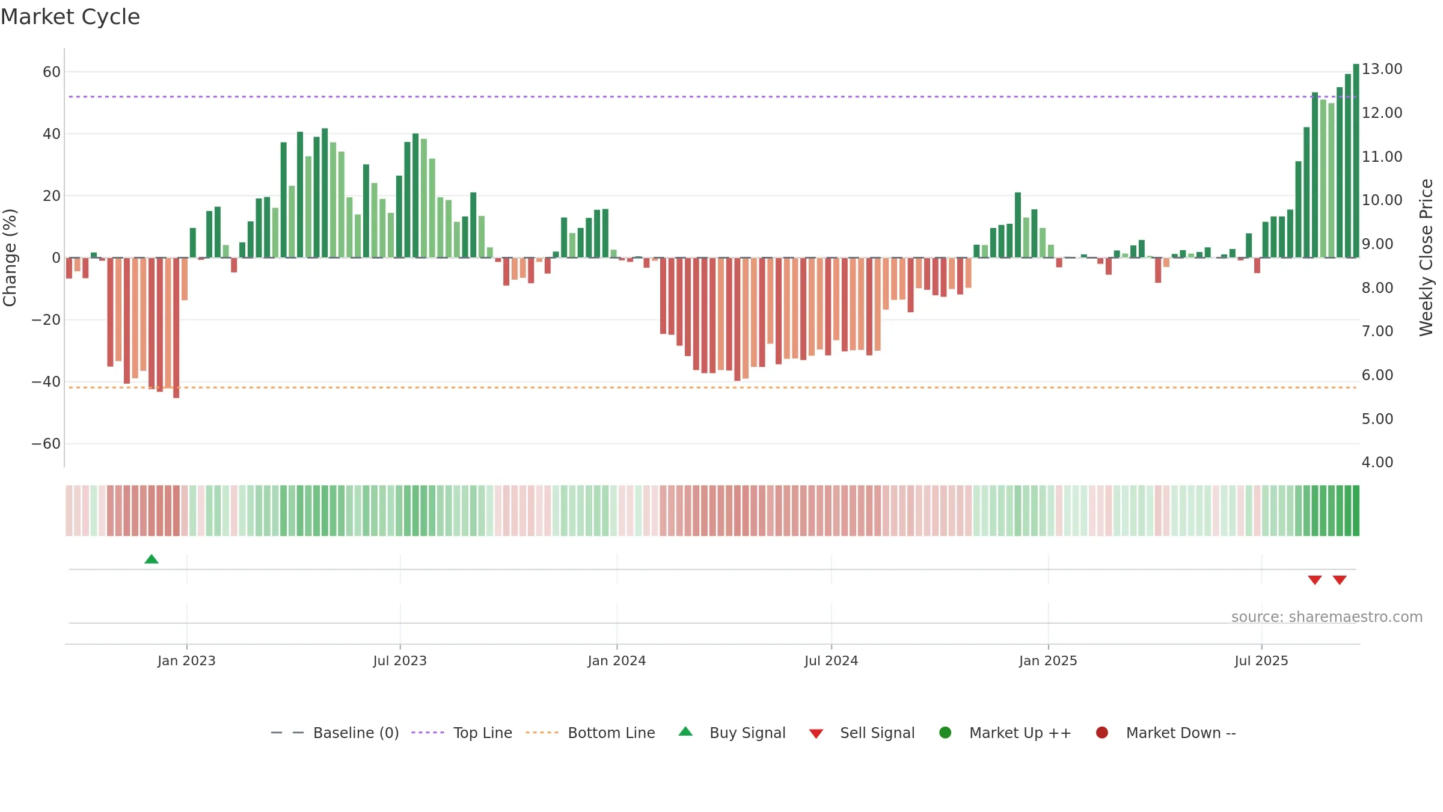Image resolution: width=1443 pixels, height=812 pixels.
Task: Click the Weekly Close Price axis title
Action: pyautogui.click(x=1426, y=257)
